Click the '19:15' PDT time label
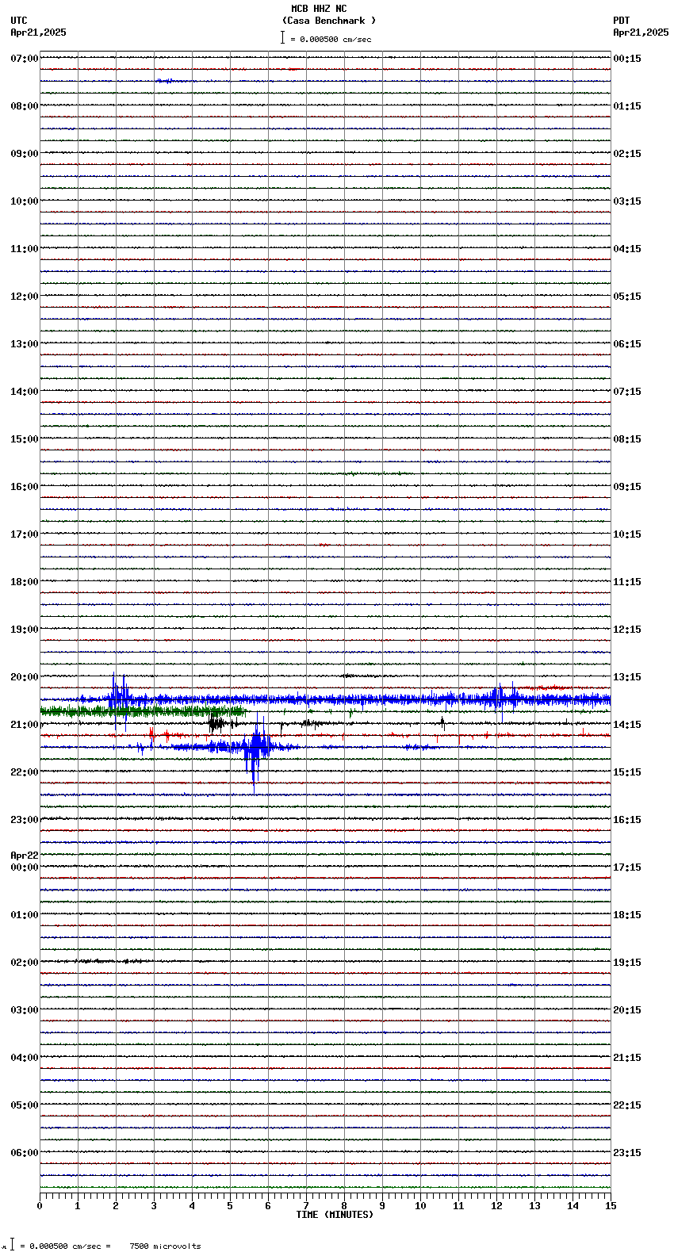Image resolution: width=674 pixels, height=1256 pixels. pos(627,963)
